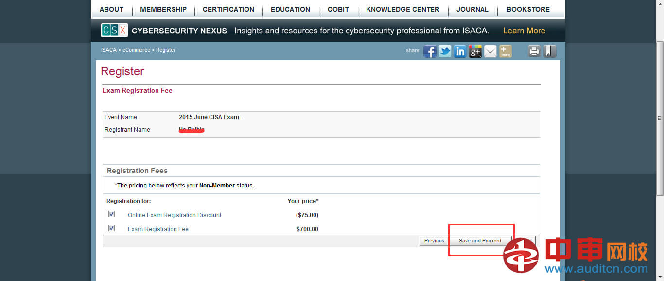Image resolution: width=664 pixels, height=281 pixels.
Task: Open the ABOUT menu
Action: pyautogui.click(x=111, y=9)
